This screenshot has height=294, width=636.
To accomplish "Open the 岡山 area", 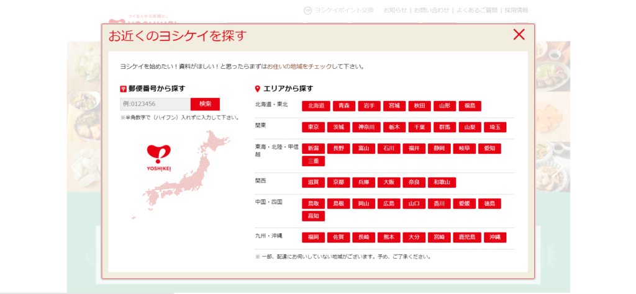I will (x=363, y=203).
